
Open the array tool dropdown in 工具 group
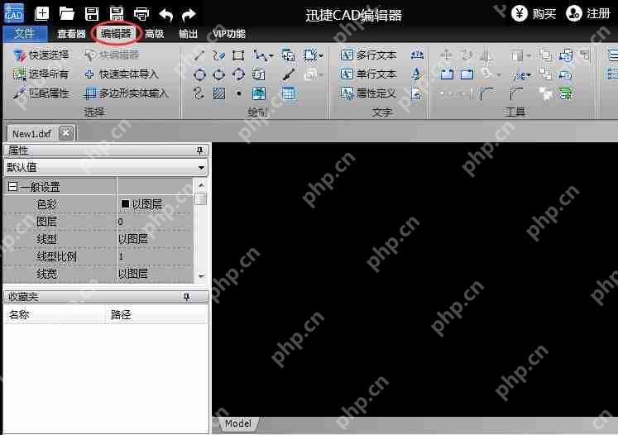[x=529, y=55]
